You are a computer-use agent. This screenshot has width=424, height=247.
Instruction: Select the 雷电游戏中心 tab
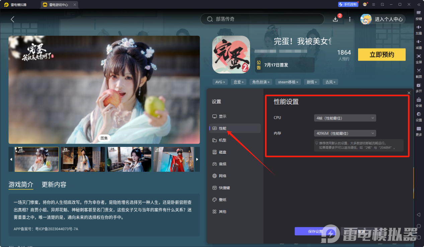coord(59,5)
